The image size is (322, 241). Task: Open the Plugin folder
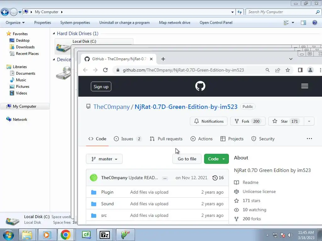pos(107,192)
